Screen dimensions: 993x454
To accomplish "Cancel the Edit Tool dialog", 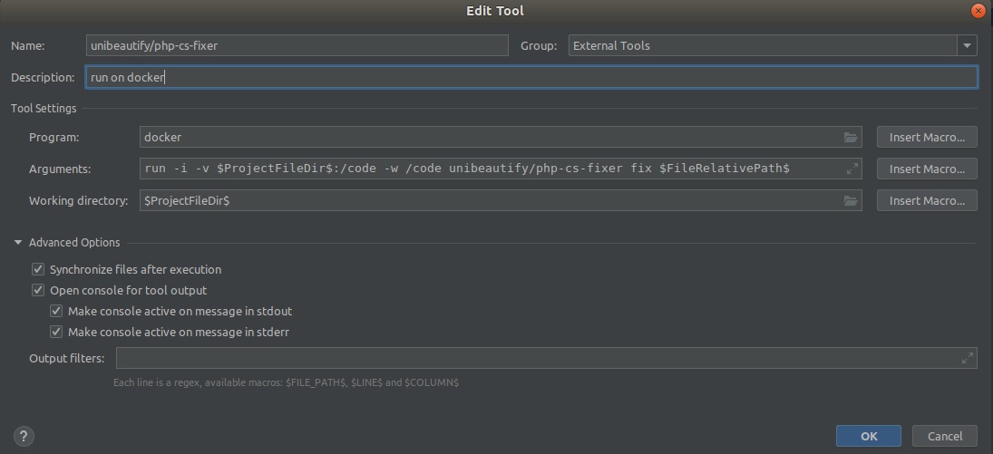I will coord(944,436).
